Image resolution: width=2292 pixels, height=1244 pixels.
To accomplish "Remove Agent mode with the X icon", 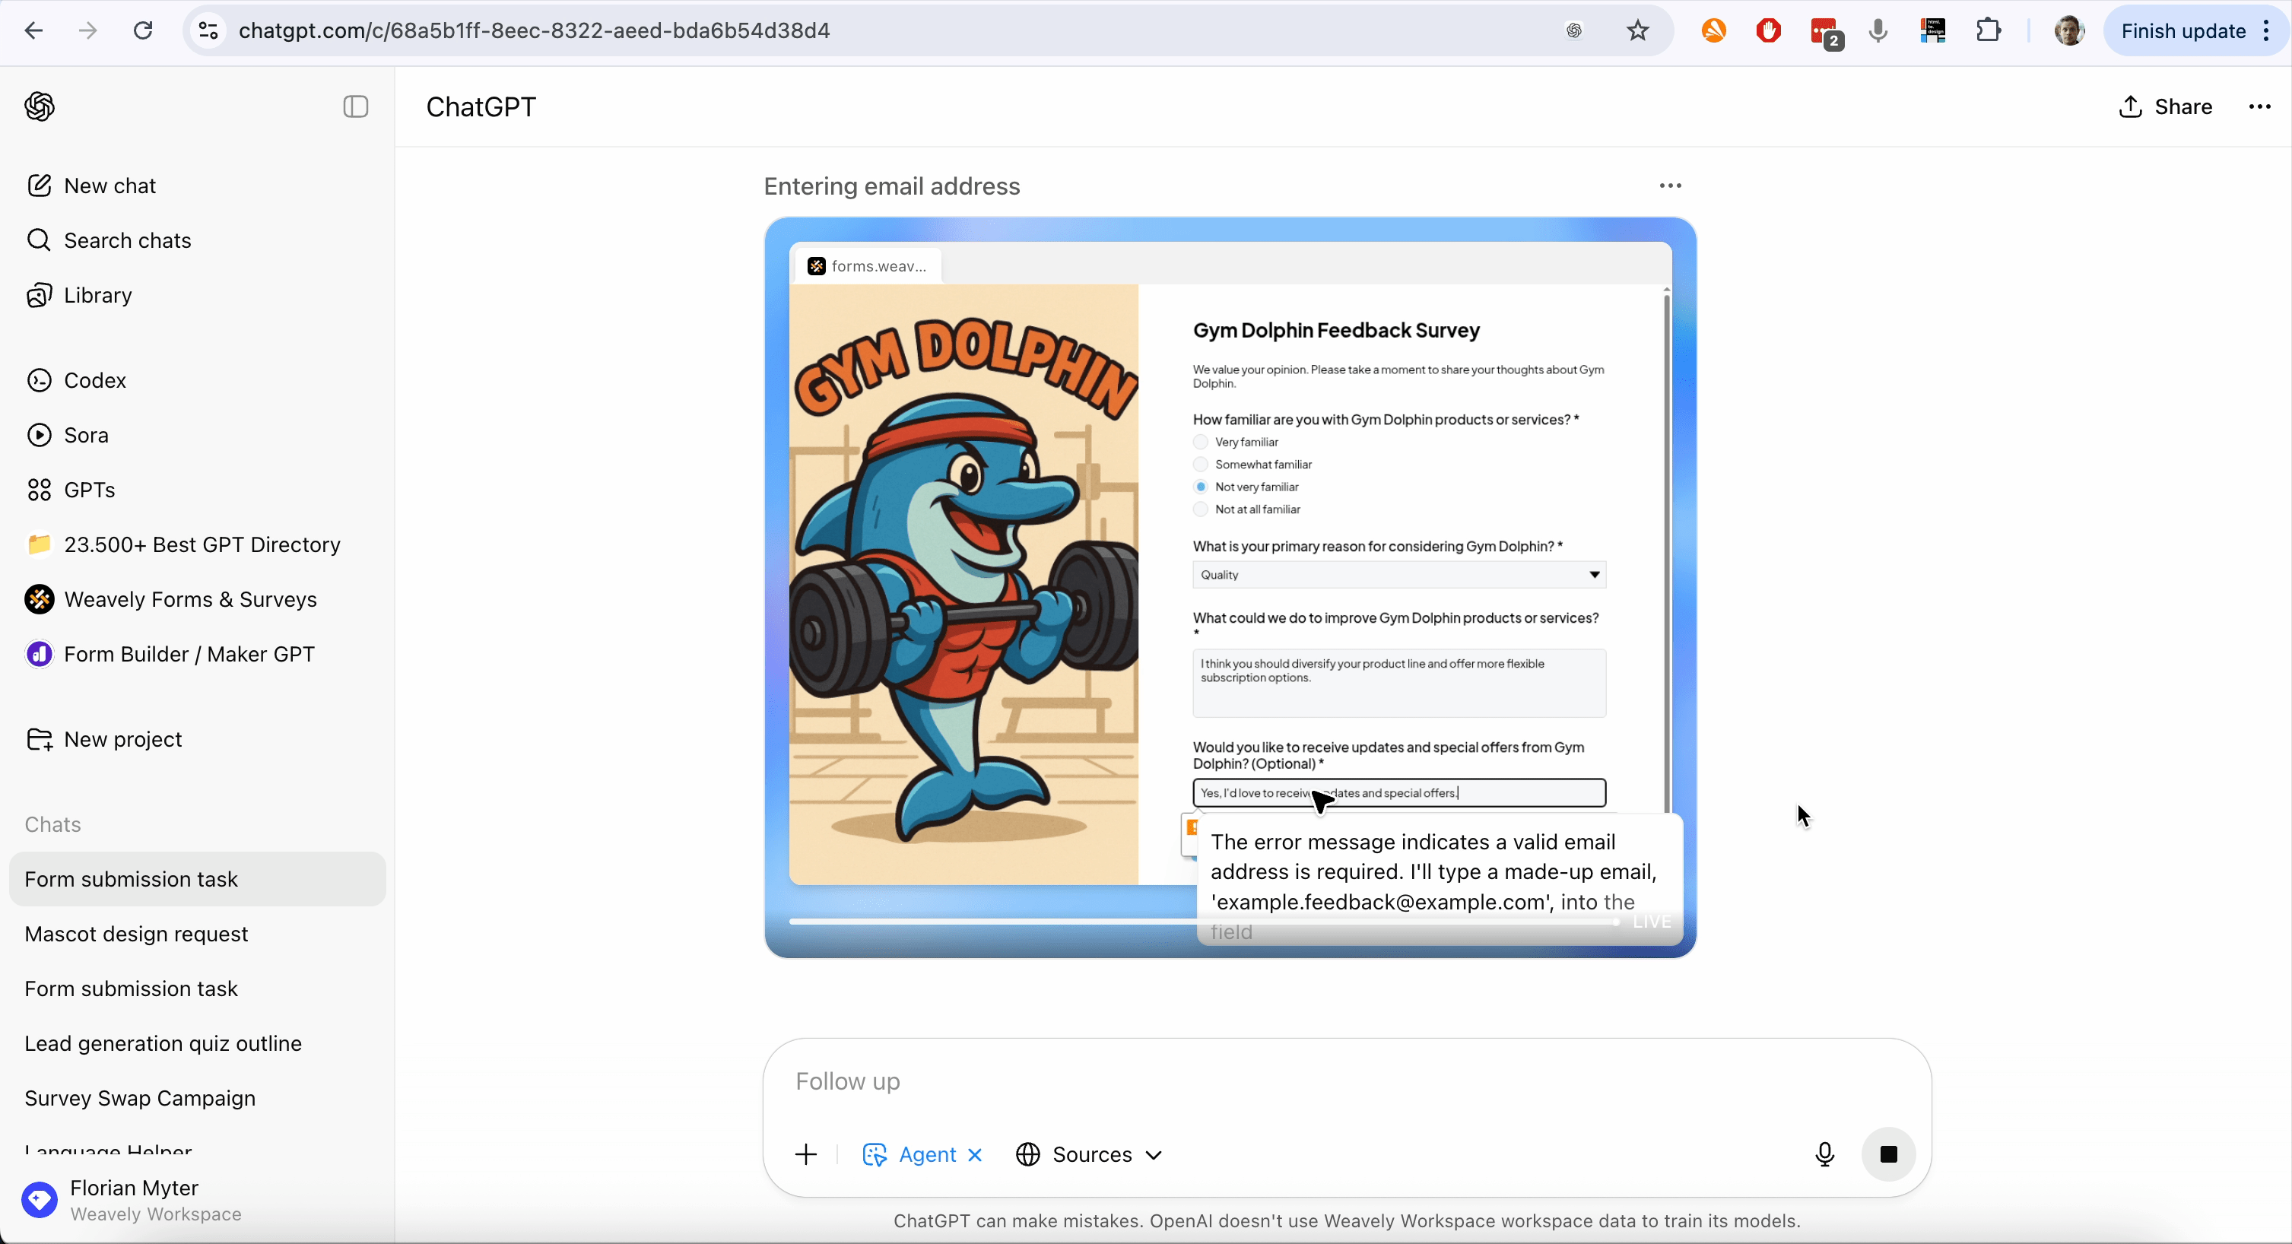I will pos(975,1155).
